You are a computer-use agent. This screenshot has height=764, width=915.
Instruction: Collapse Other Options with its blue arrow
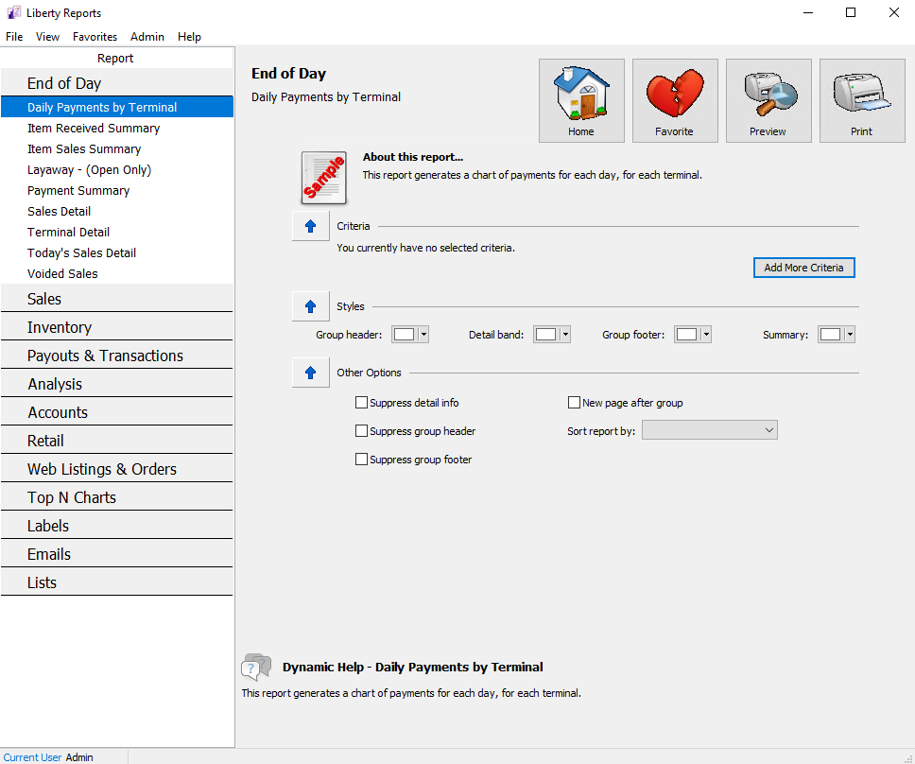tap(310, 373)
